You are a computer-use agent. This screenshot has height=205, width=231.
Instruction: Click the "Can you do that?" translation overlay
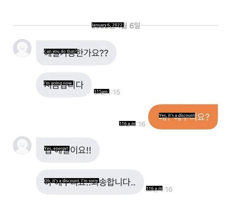point(60,51)
